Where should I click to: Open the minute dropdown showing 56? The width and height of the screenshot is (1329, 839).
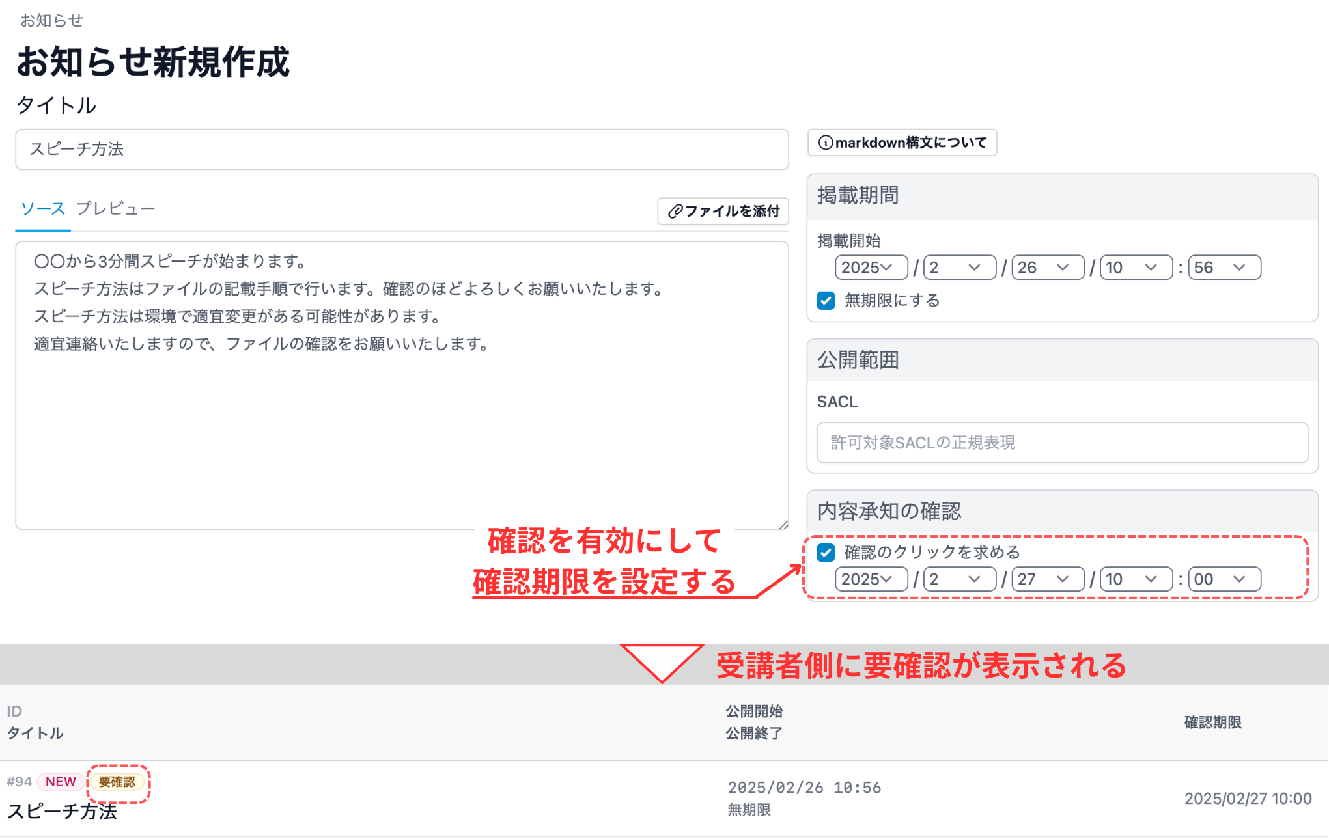1224,267
